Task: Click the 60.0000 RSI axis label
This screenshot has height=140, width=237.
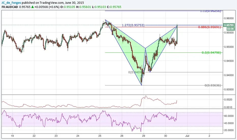Action: (229, 116)
